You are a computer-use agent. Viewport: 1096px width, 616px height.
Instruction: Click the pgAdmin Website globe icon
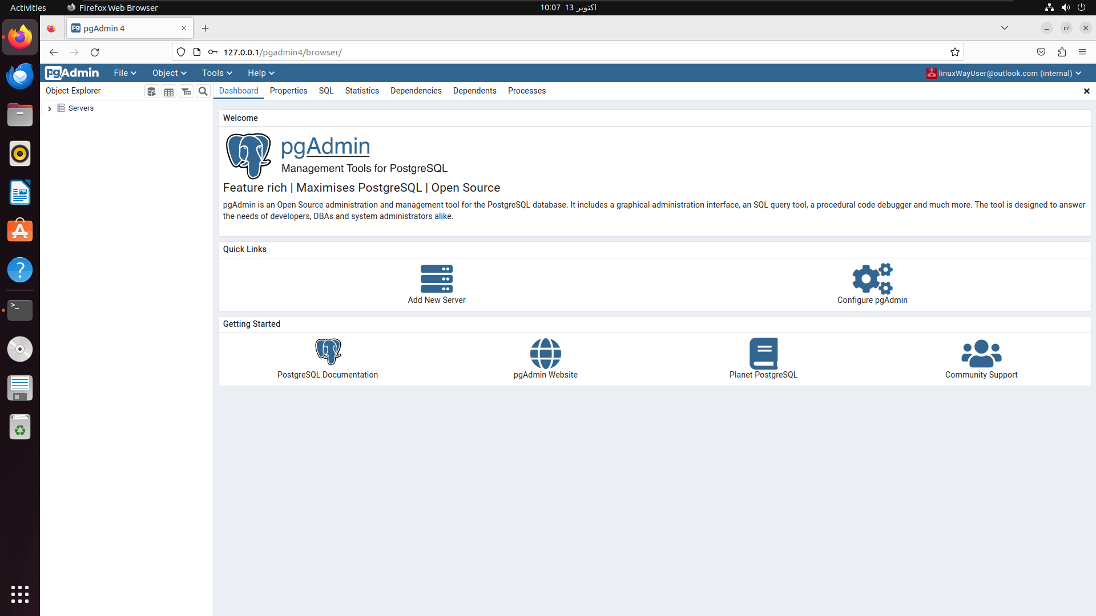click(x=546, y=354)
